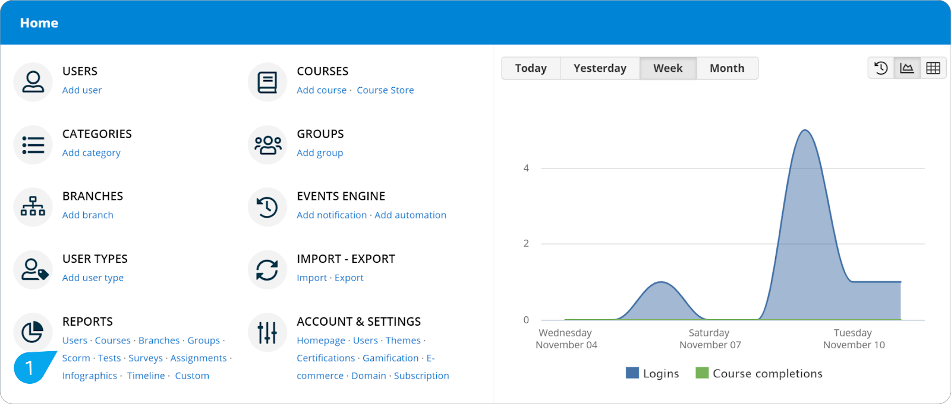Image resolution: width=951 pixels, height=404 pixels.
Task: Open the Assignments report link
Action: [199, 358]
